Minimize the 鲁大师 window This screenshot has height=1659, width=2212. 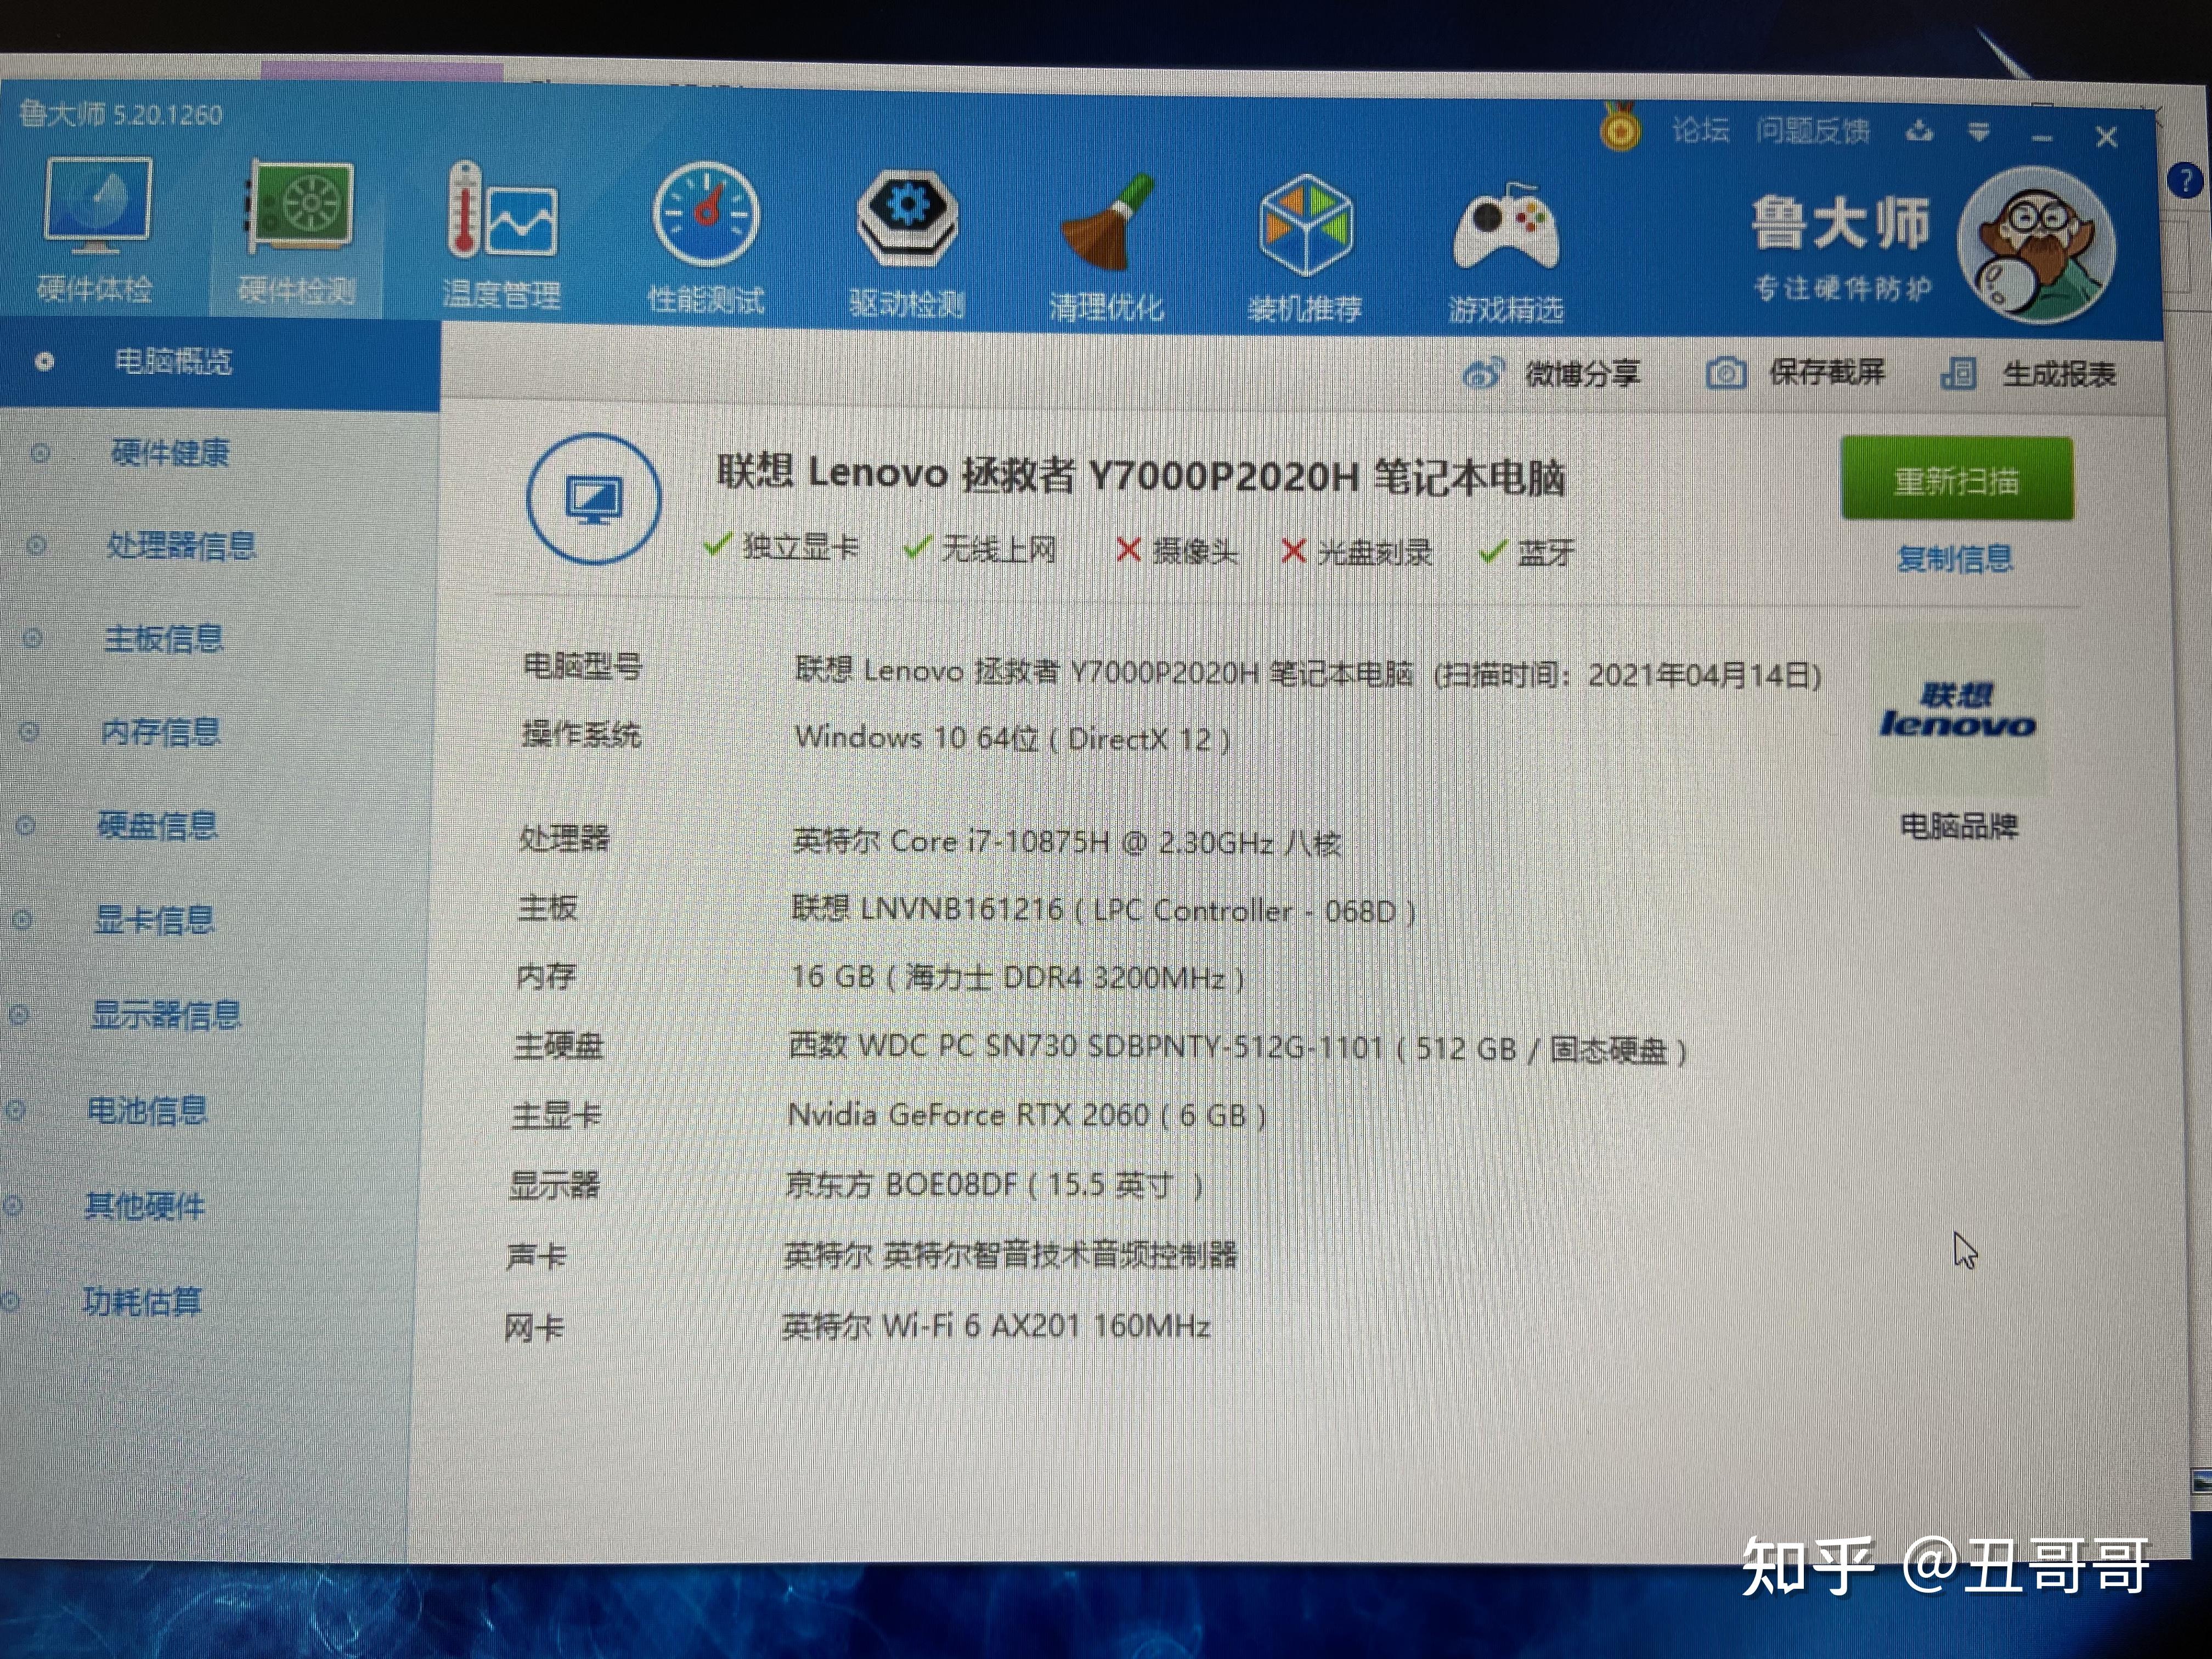(x=2042, y=137)
